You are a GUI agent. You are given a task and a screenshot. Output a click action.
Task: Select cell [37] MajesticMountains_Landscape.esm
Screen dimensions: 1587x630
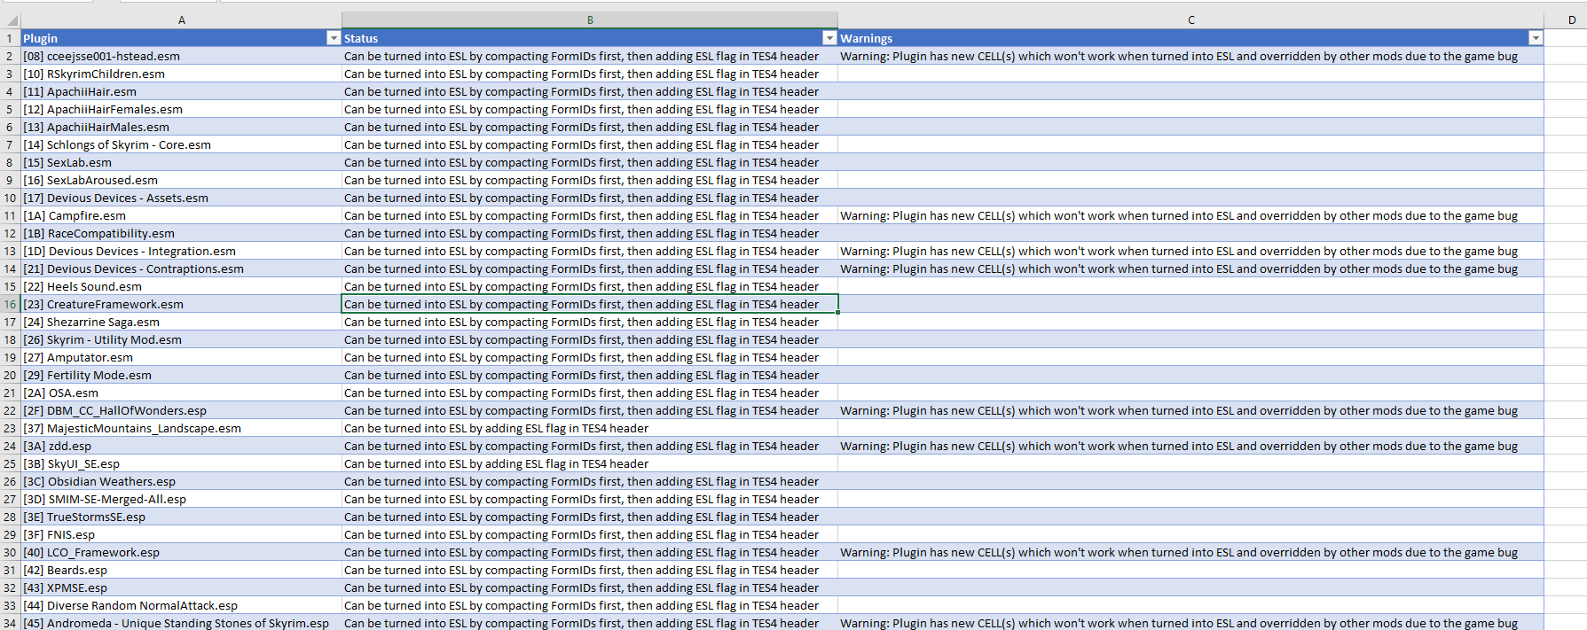point(181,428)
